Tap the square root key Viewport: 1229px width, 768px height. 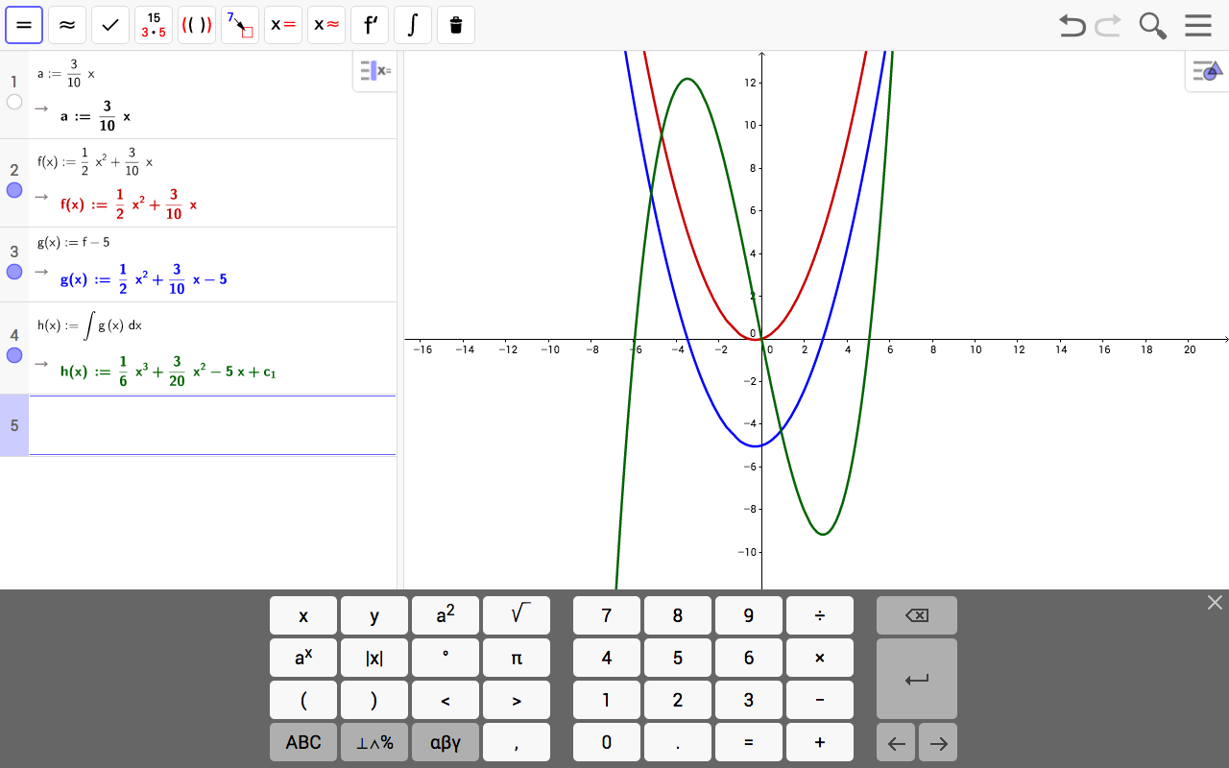[x=517, y=615]
